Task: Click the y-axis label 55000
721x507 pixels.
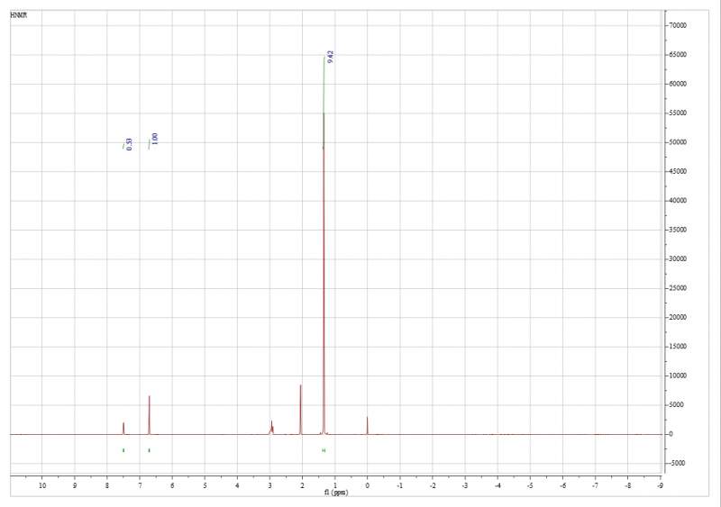Action: (x=679, y=113)
